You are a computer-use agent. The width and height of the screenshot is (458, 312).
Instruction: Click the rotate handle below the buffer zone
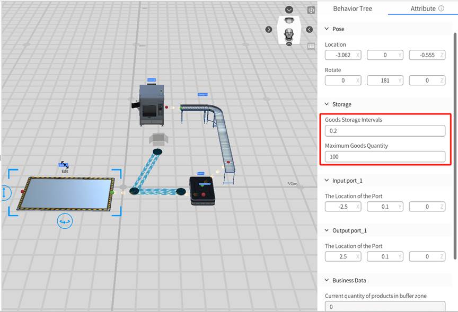pyautogui.click(x=65, y=221)
